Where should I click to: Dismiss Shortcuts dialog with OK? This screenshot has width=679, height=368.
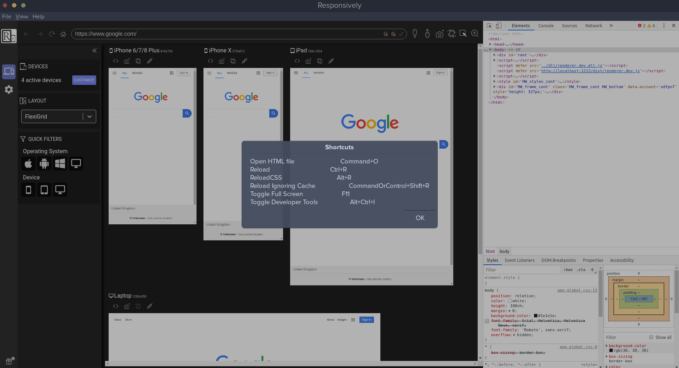coord(420,218)
